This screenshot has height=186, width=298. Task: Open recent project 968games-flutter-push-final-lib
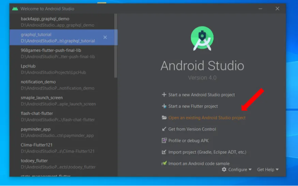tap(62, 53)
